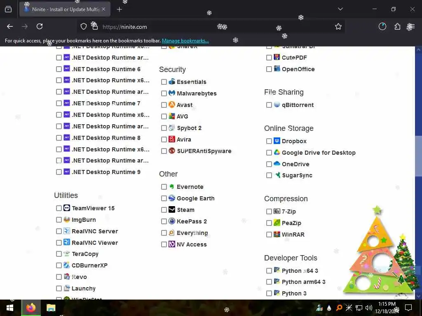This screenshot has width=422, height=316.
Task: Tick the RealVNC Server checkbox
Action: pos(59,231)
